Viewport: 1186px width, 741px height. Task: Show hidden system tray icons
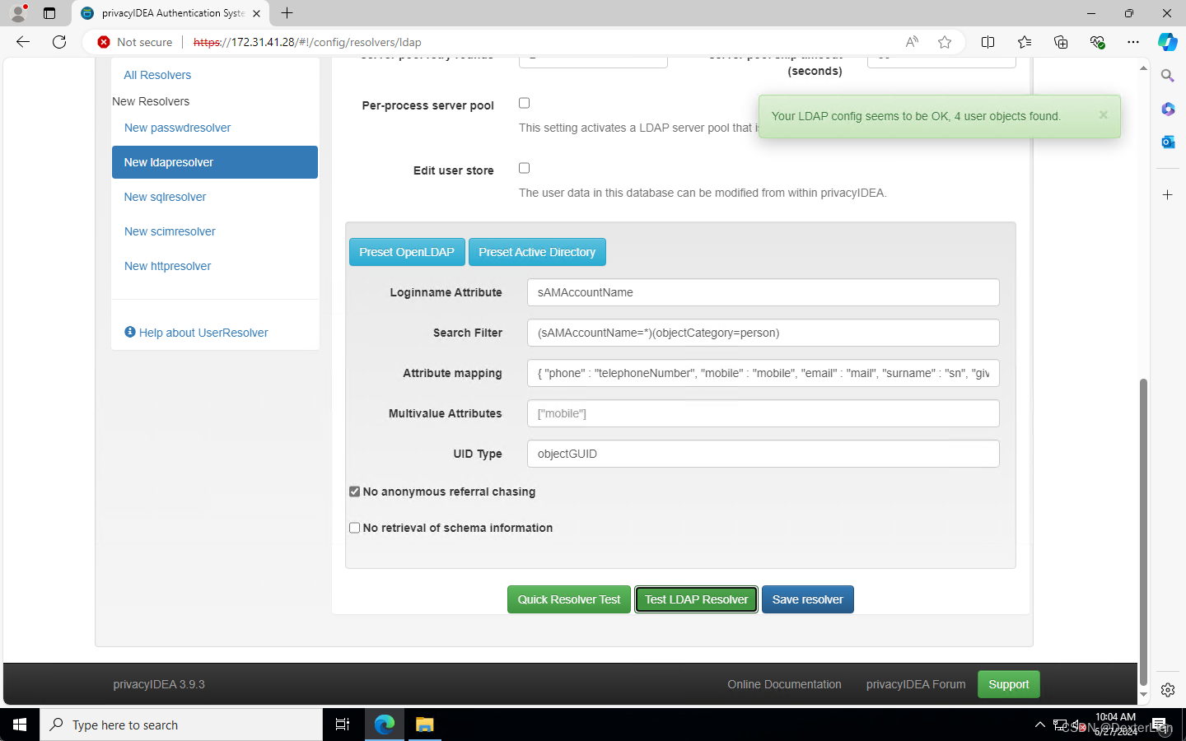tap(1039, 725)
